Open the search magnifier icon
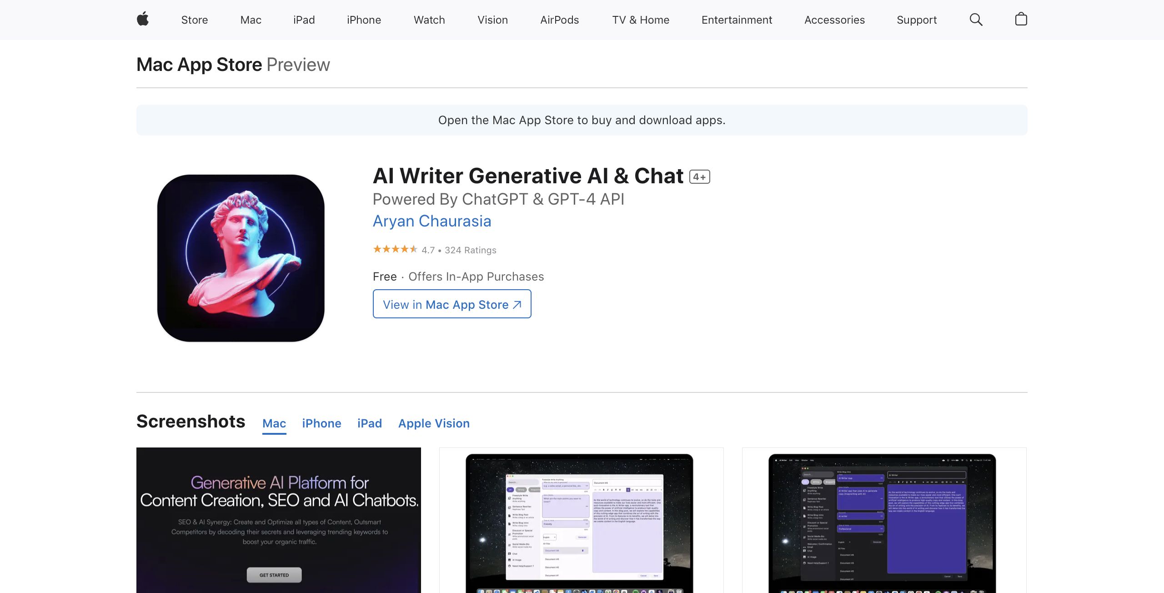Viewport: 1164px width, 593px height. tap(976, 20)
